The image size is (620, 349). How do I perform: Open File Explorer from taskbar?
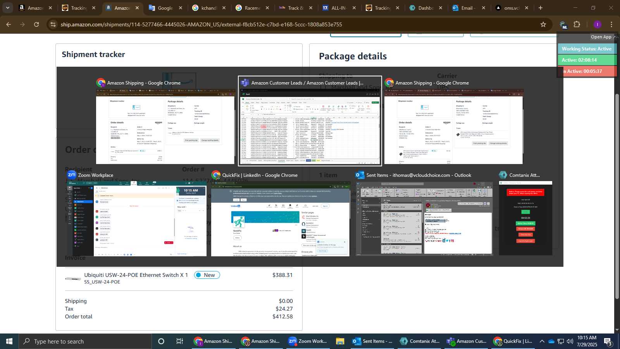(340, 341)
